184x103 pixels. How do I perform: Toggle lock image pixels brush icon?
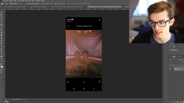(175, 66)
